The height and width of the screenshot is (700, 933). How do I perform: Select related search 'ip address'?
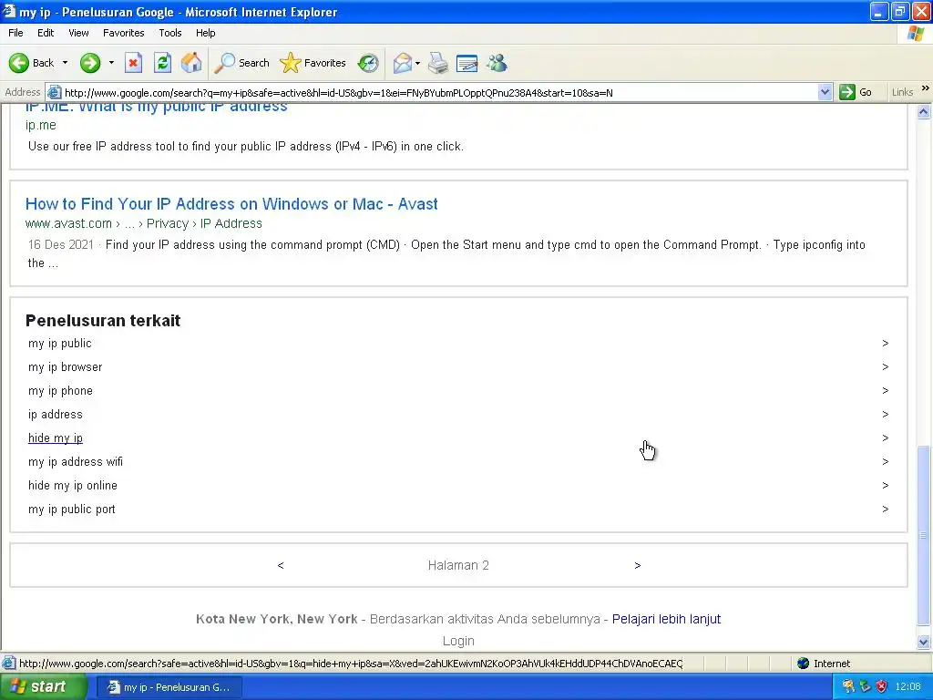tap(56, 415)
